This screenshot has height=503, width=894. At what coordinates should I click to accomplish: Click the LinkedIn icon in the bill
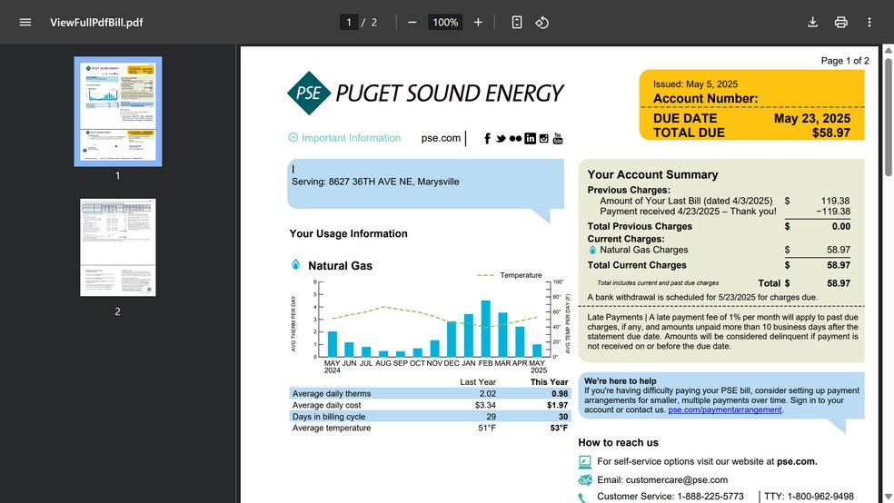coord(530,138)
